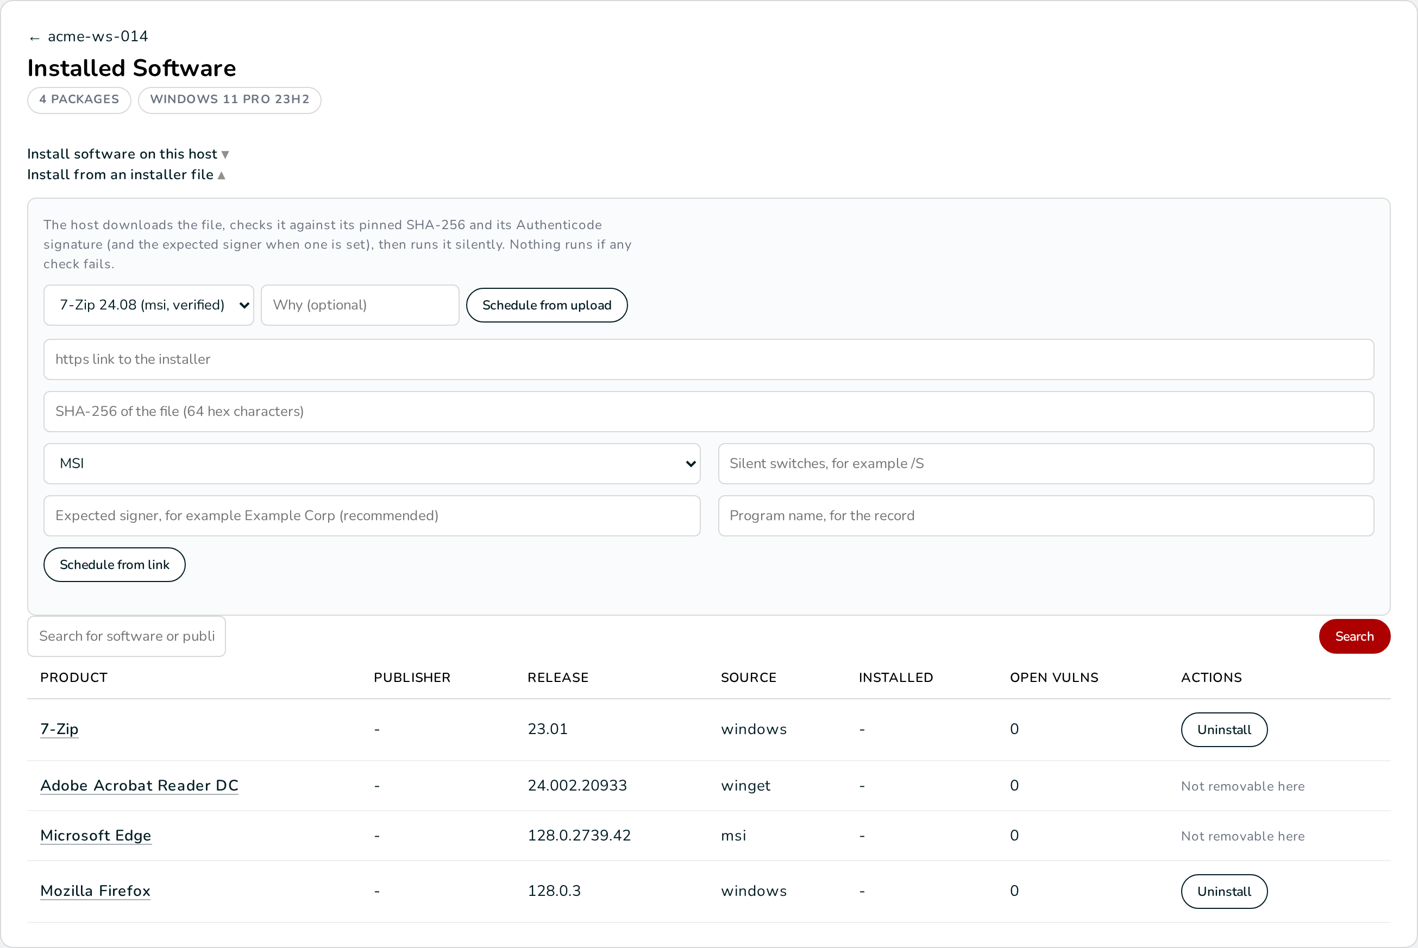
Task: Click the PUBLISHER column header
Action: pos(412,678)
